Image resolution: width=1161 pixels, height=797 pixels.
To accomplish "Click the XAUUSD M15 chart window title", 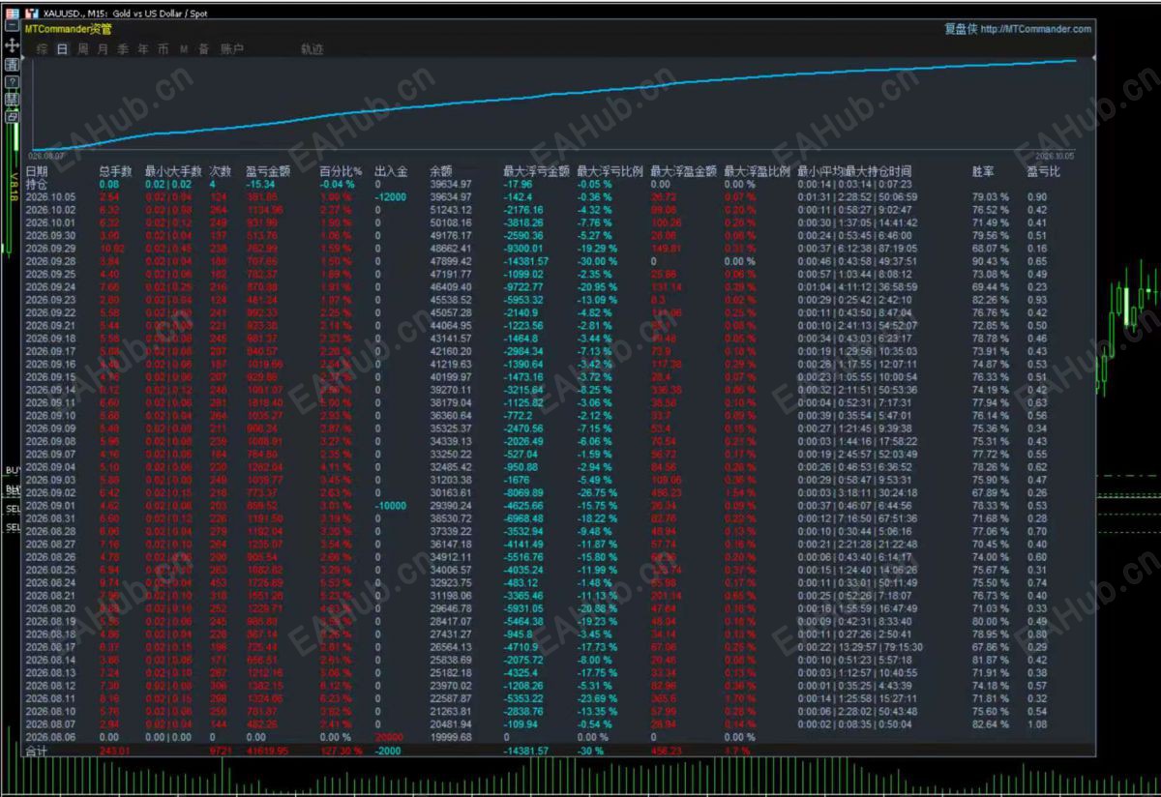I will click(x=126, y=14).
